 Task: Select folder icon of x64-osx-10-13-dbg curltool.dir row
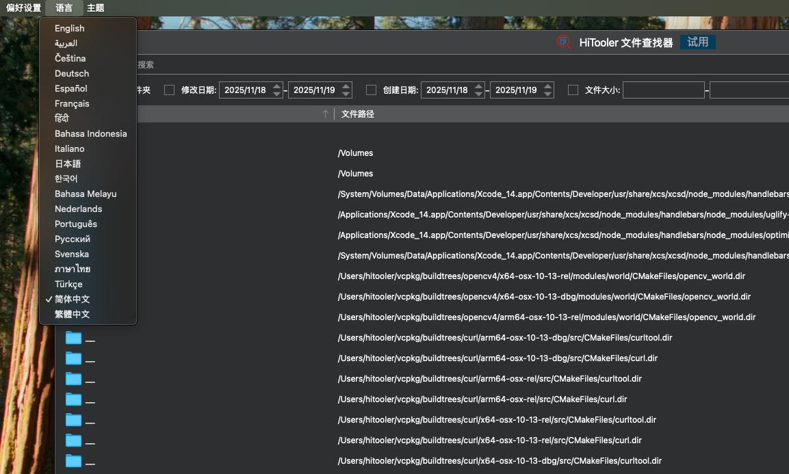[x=73, y=461]
